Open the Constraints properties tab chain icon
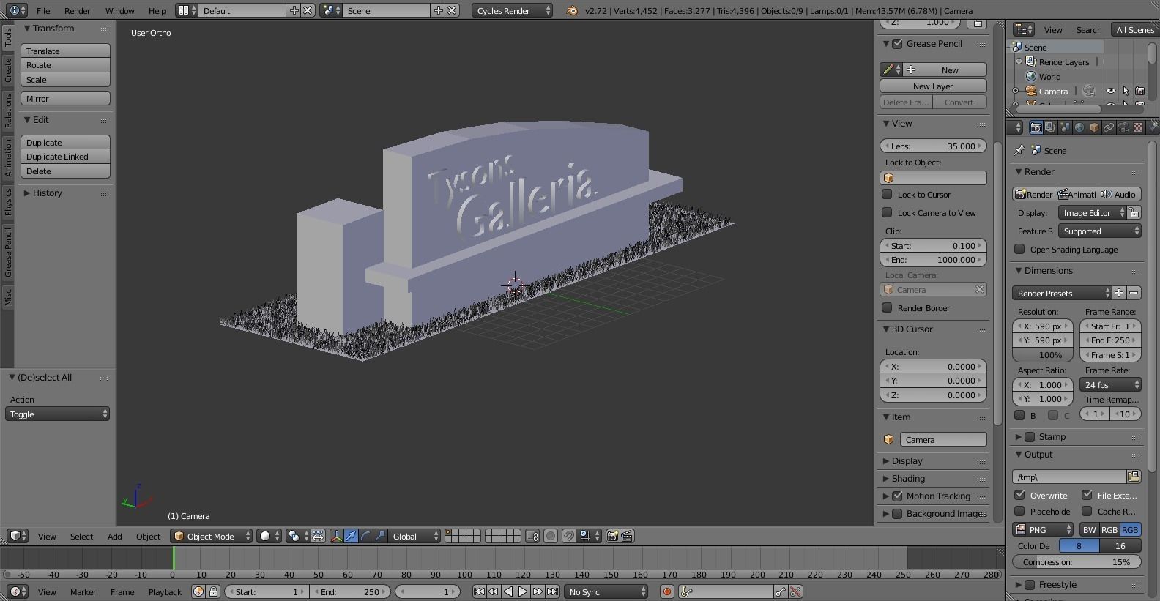The height and width of the screenshot is (601, 1160). (x=1109, y=127)
